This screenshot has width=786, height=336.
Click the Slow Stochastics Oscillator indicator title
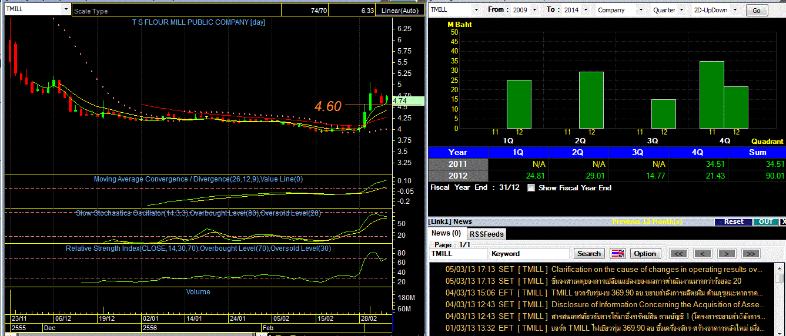pyautogui.click(x=198, y=213)
